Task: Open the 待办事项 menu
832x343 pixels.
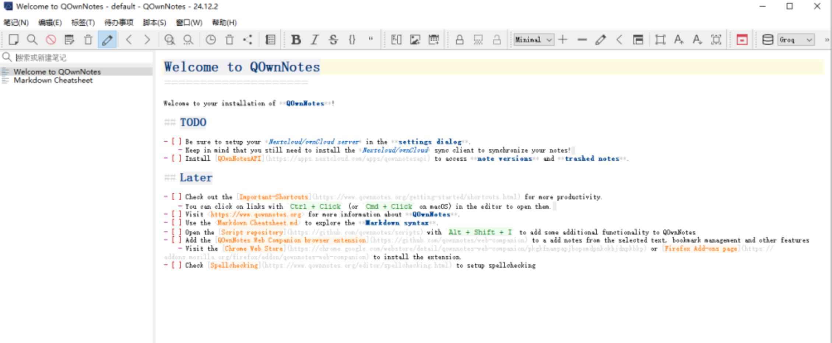Action: [x=119, y=22]
